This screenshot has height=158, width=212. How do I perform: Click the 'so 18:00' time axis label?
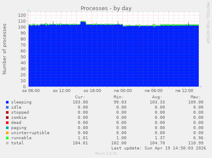93,91
